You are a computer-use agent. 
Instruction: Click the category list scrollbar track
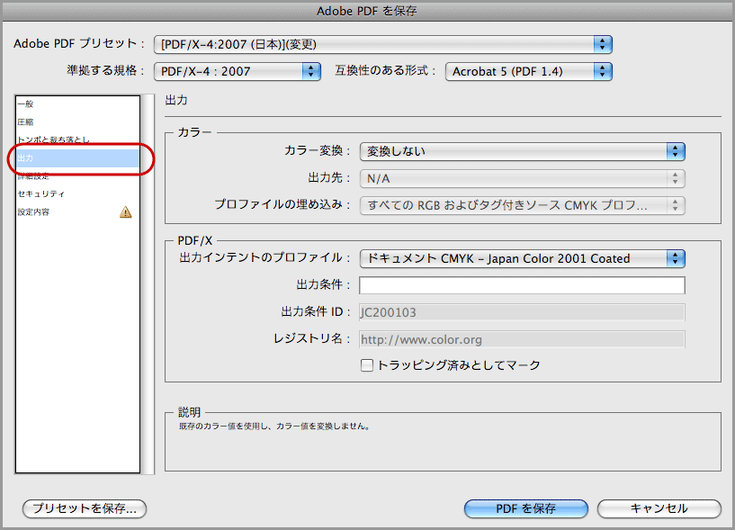(x=148, y=284)
